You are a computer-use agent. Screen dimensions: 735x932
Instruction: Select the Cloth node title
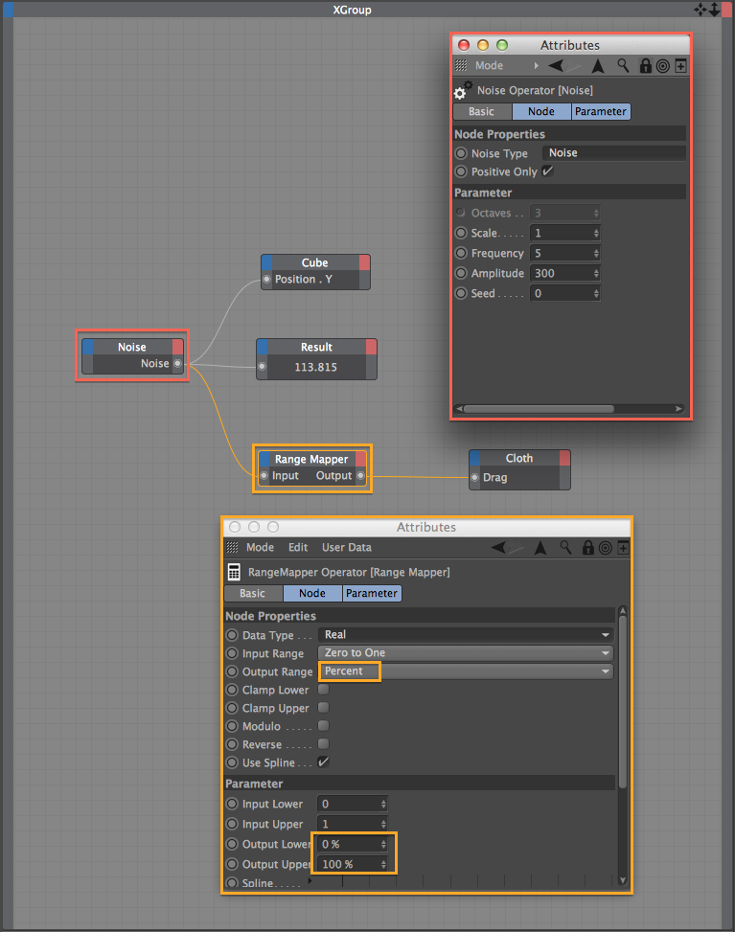click(519, 458)
